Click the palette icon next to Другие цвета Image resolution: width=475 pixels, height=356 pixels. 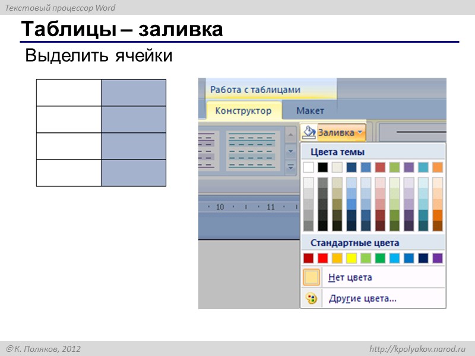(312, 297)
